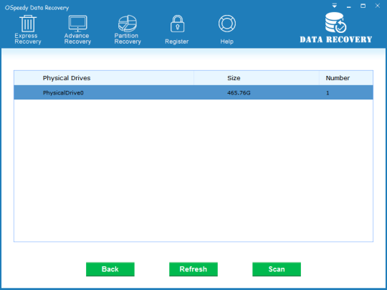Open Partition Recovery pie chart icon
387x290 pixels.
(128, 24)
